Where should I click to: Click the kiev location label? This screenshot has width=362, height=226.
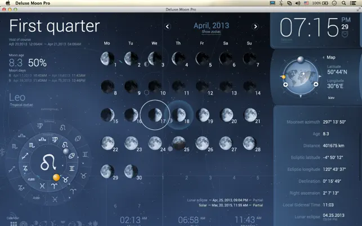pyautogui.click(x=331, y=98)
